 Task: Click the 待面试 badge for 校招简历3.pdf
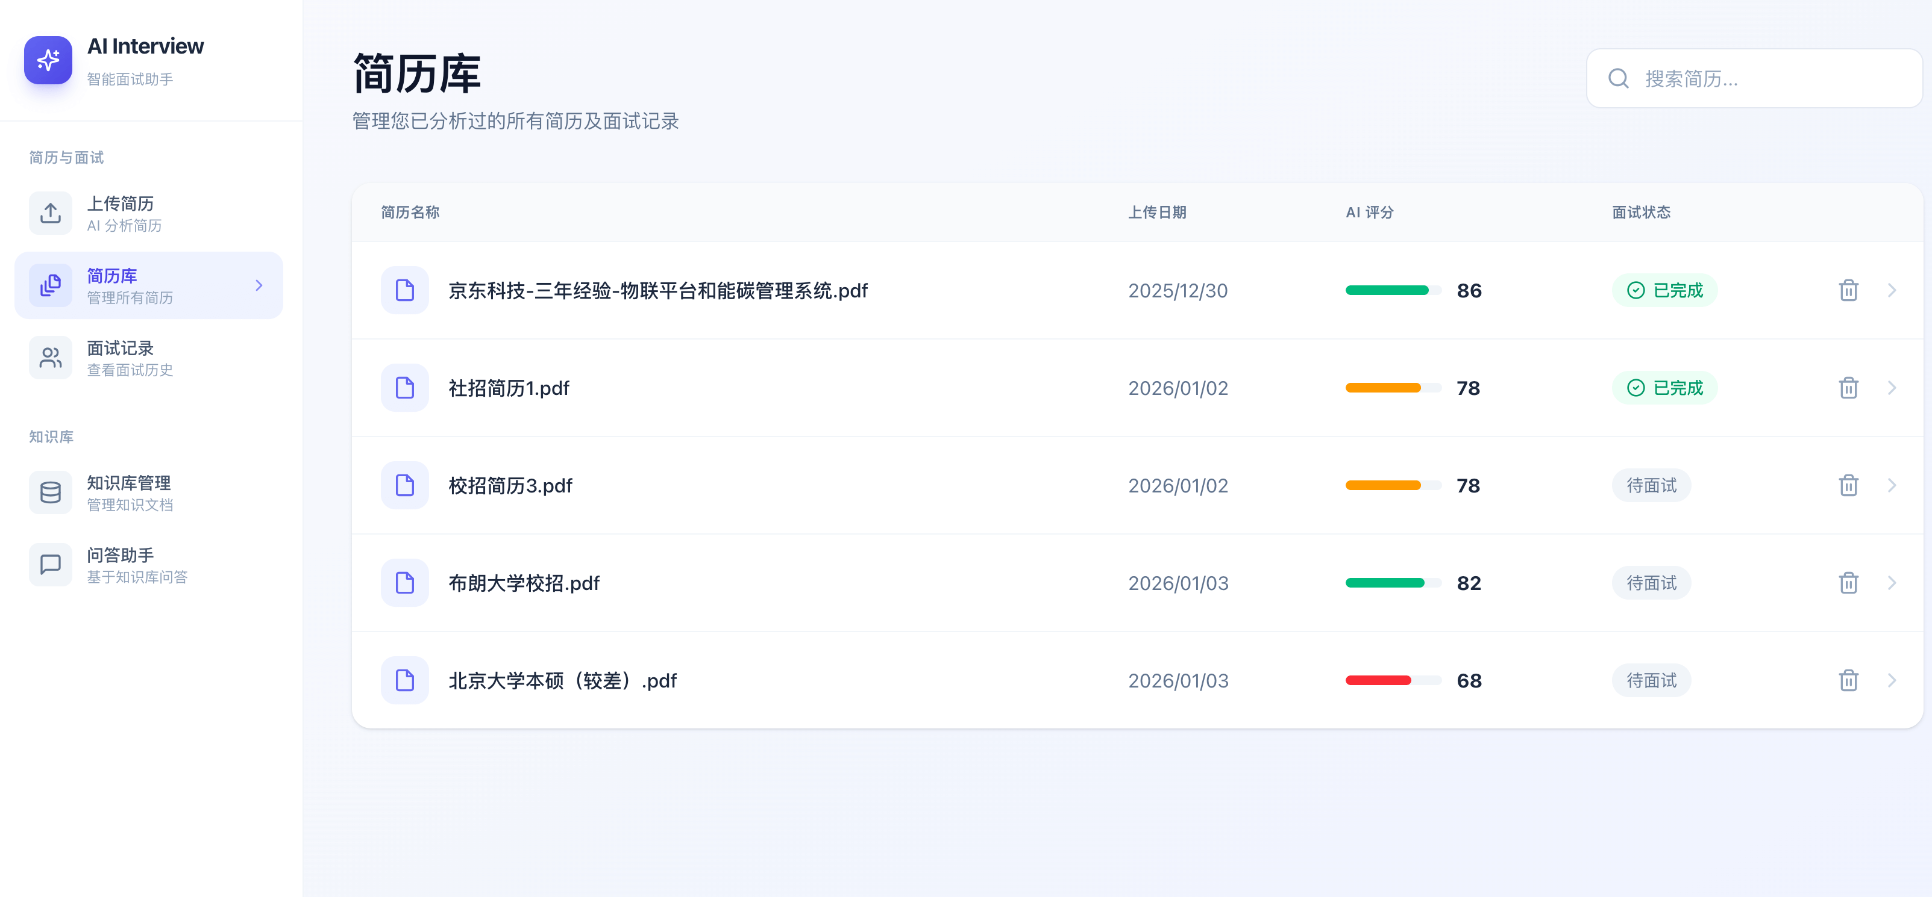coord(1651,485)
